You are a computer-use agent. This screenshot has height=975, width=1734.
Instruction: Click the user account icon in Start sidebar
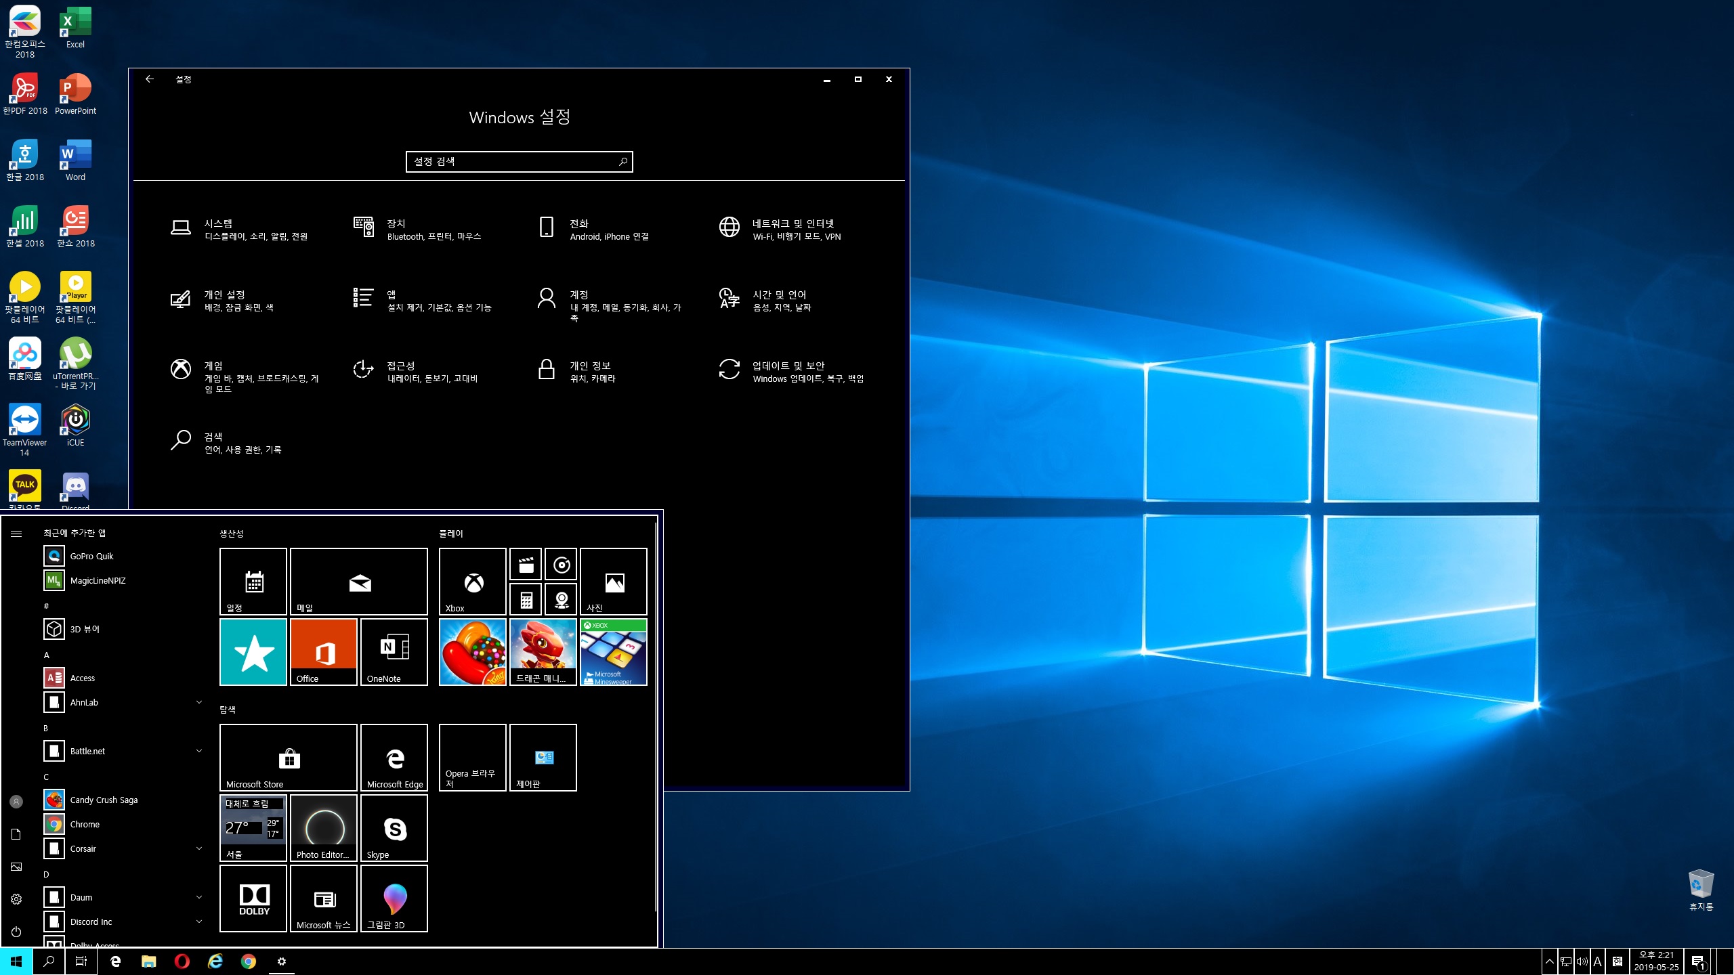[16, 802]
